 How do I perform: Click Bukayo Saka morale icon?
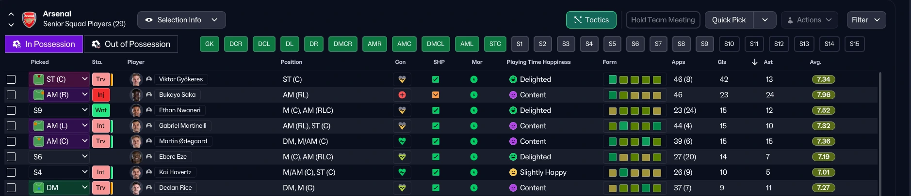[x=474, y=95]
